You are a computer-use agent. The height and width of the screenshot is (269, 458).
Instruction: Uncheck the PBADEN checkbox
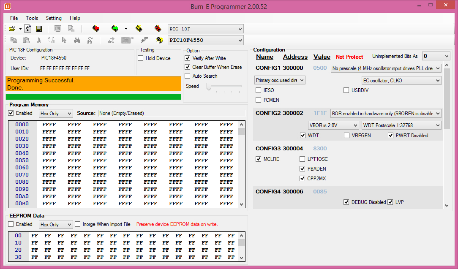point(303,168)
